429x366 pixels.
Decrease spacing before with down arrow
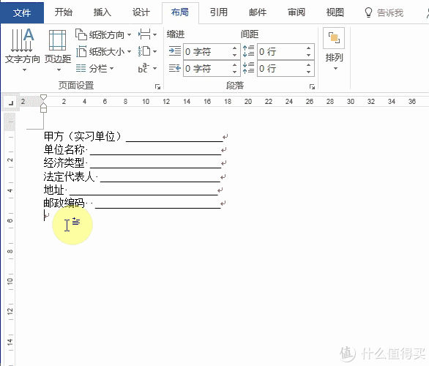(309, 55)
